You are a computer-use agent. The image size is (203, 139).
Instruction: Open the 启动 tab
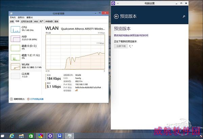pos(36,22)
